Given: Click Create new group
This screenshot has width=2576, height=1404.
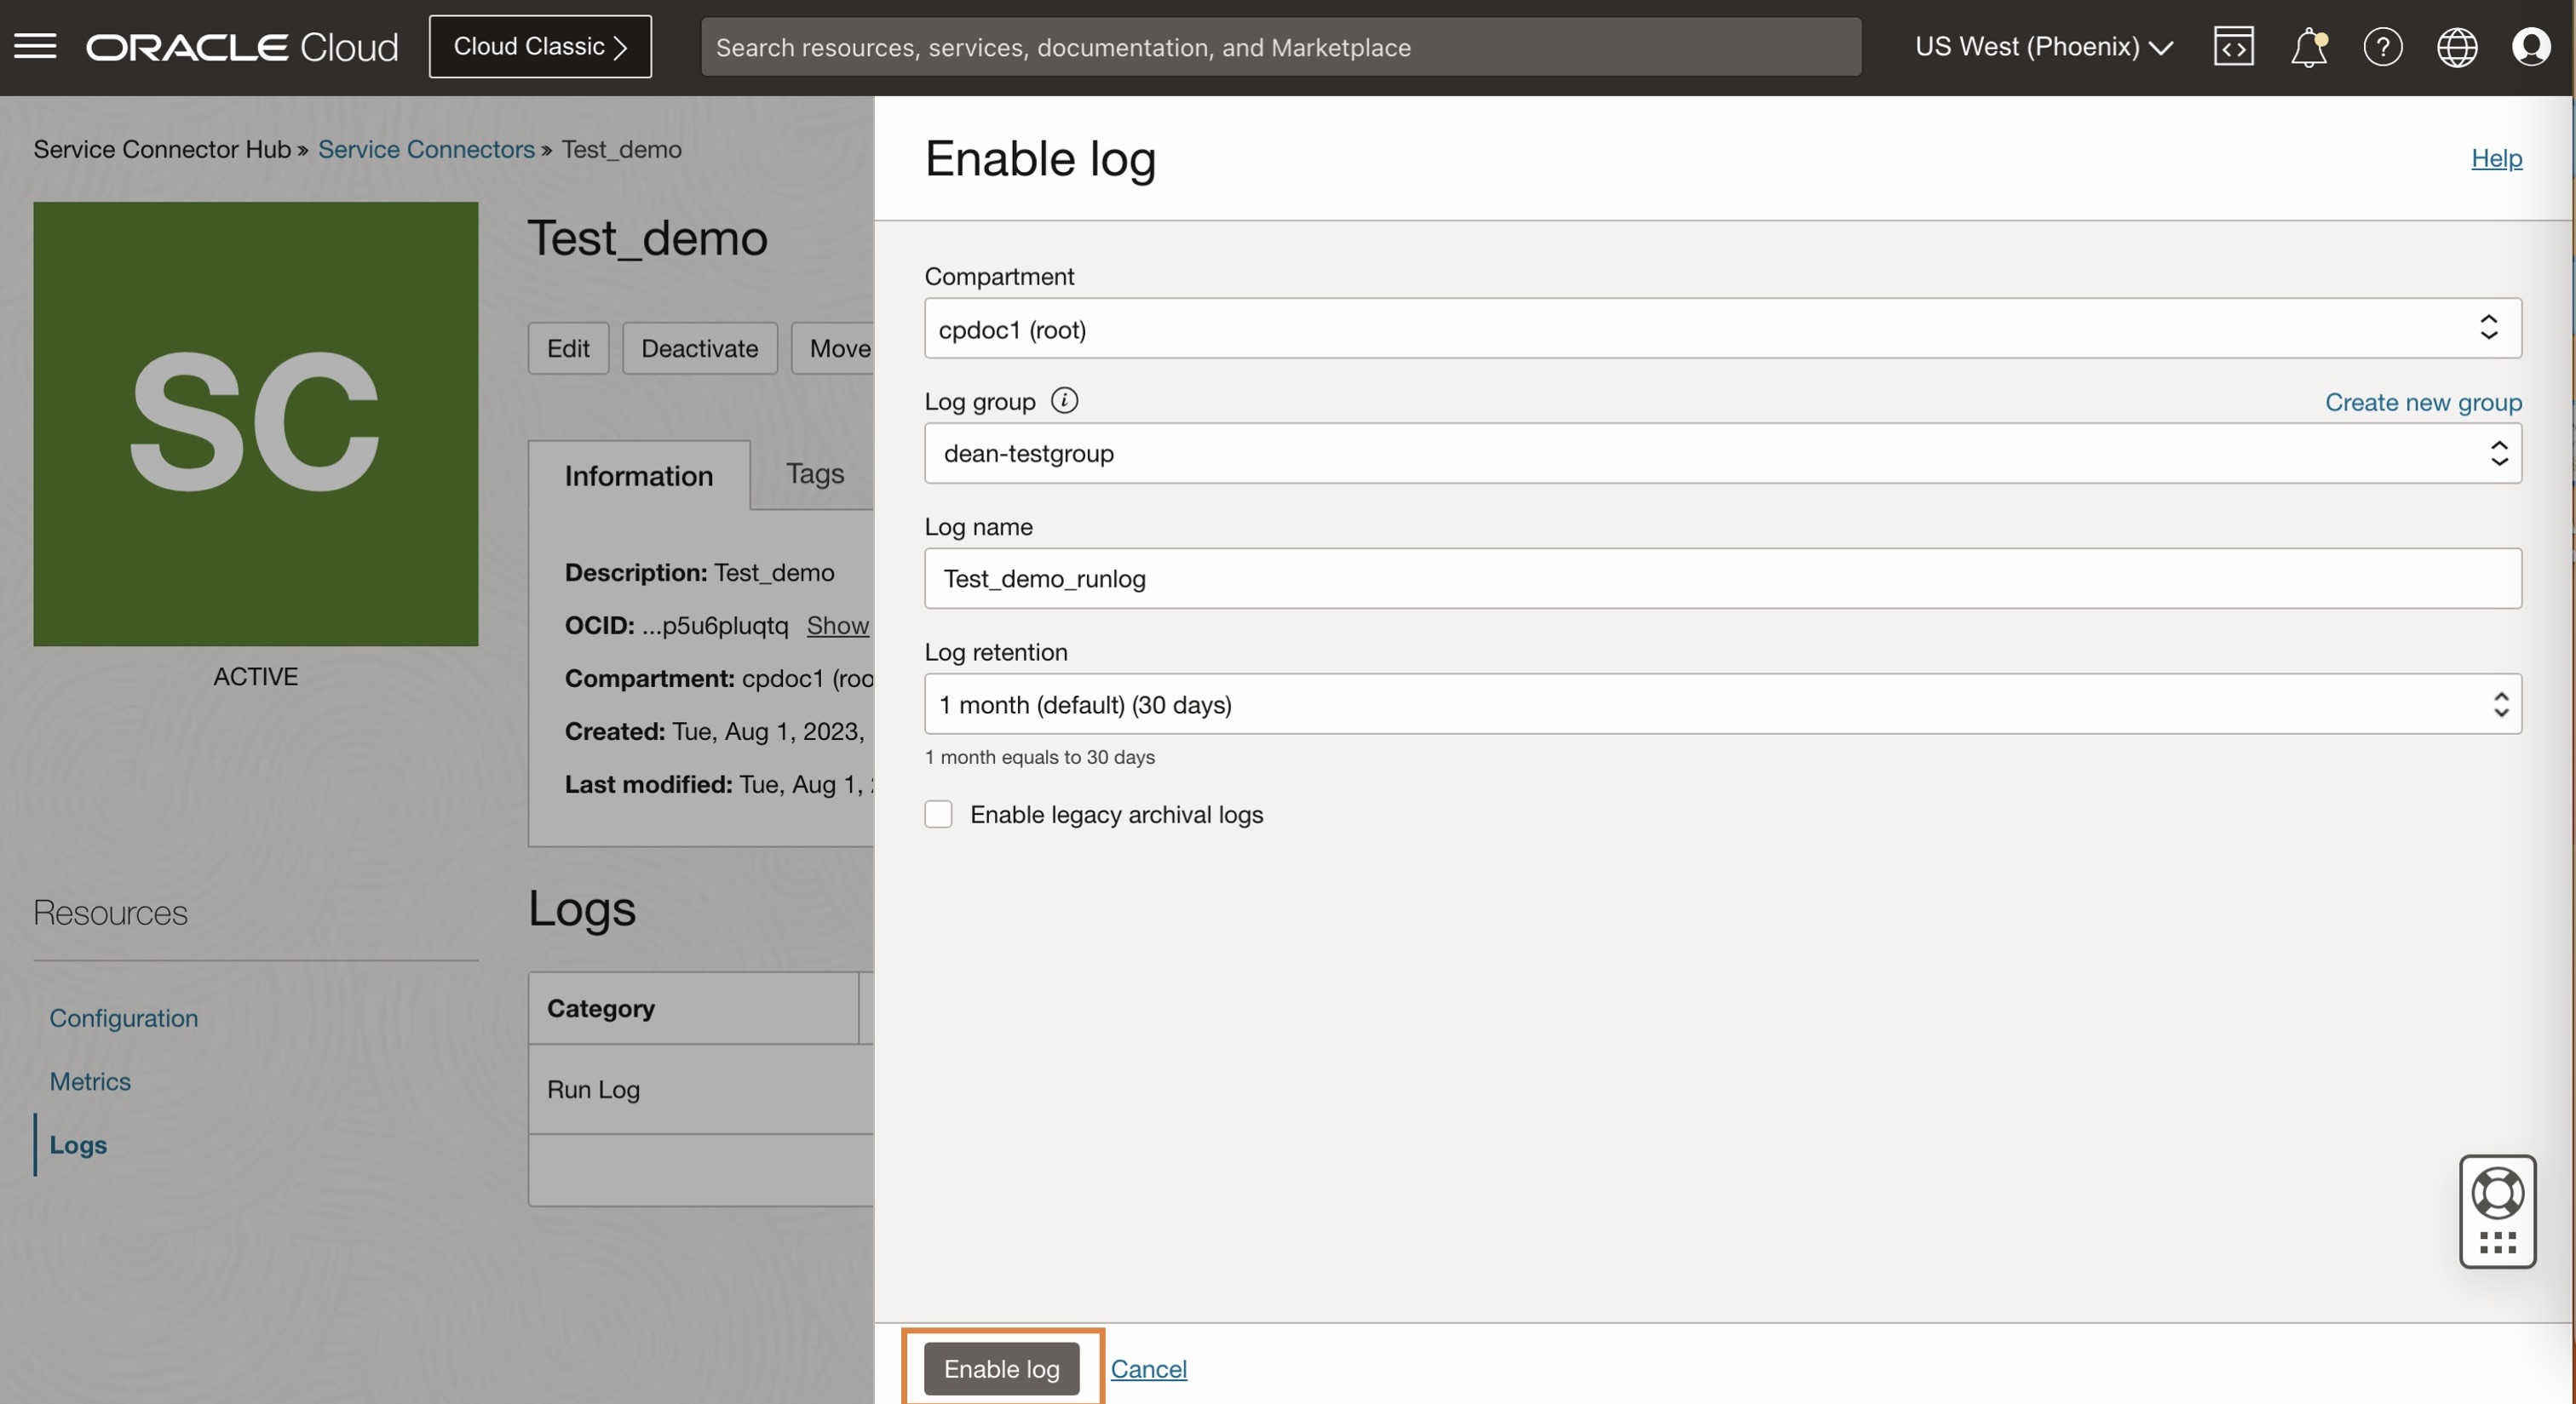Looking at the screenshot, I should coord(2423,402).
